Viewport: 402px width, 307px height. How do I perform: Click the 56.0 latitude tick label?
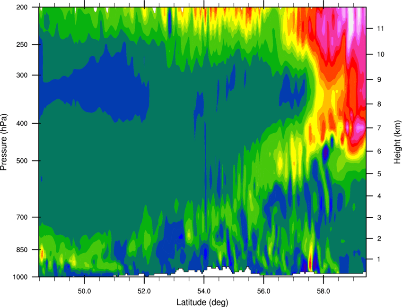click(263, 291)
